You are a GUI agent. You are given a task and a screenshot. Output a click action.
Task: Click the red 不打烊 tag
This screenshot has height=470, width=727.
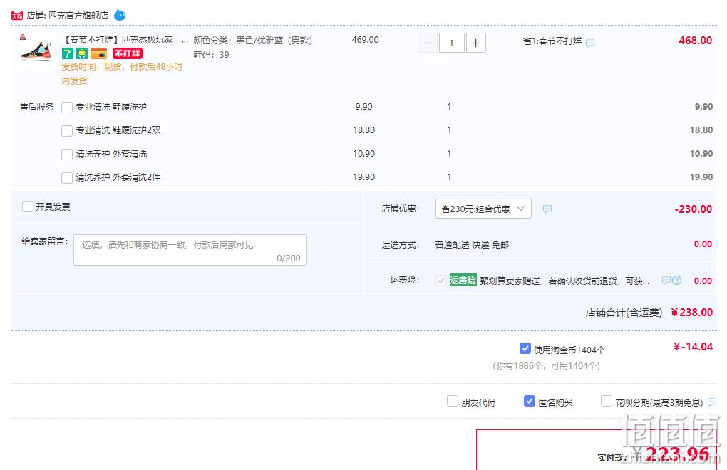[127, 53]
